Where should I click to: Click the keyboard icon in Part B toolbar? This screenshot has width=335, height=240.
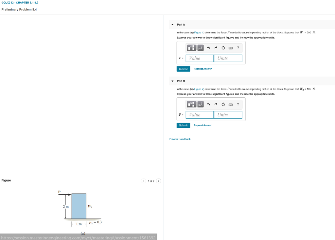[230, 104]
